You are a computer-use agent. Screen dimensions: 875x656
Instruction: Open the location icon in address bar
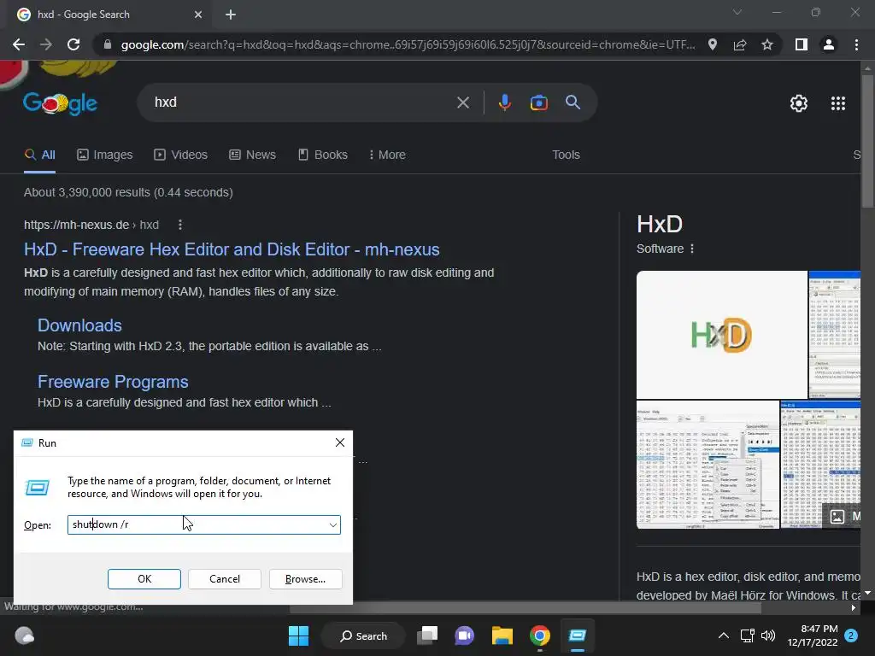pyautogui.click(x=713, y=44)
